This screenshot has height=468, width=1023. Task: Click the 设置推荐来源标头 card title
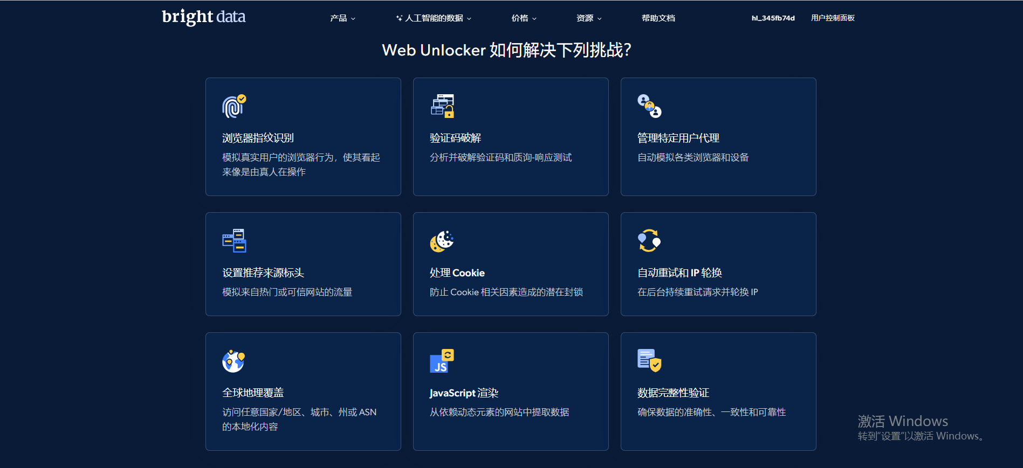coord(263,273)
